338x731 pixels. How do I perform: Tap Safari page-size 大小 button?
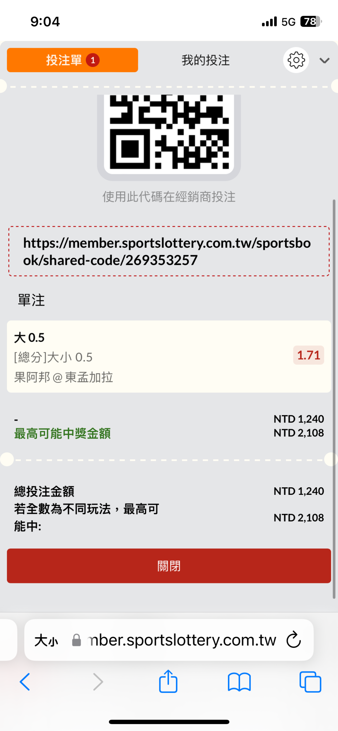pyautogui.click(x=46, y=640)
